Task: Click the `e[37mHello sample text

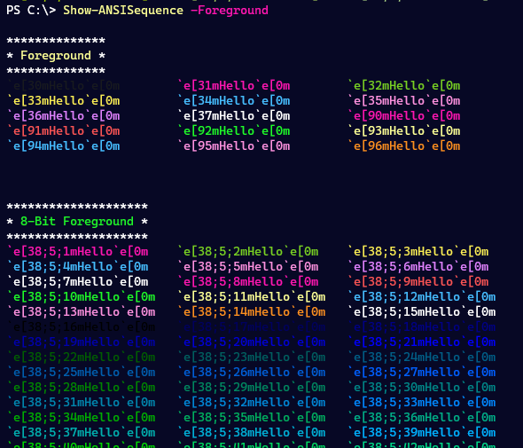Action: [233, 116]
